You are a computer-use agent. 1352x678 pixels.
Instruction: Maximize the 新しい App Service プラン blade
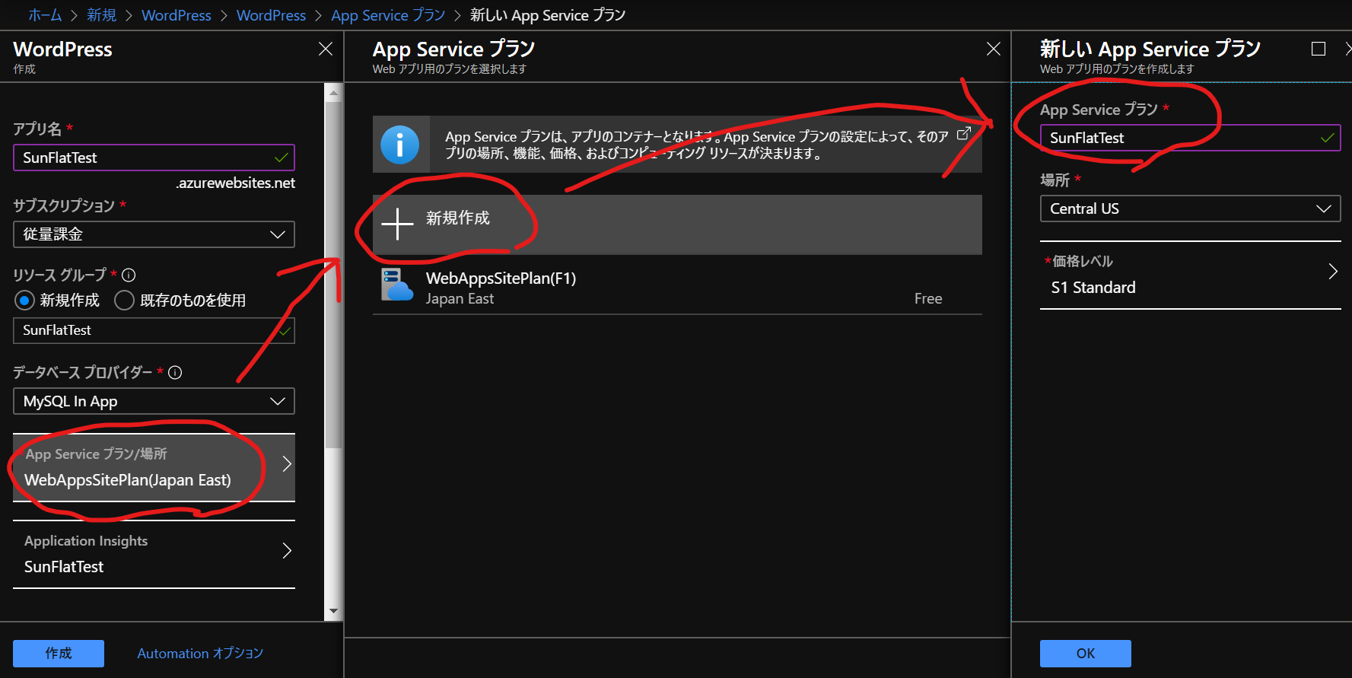click(x=1319, y=49)
